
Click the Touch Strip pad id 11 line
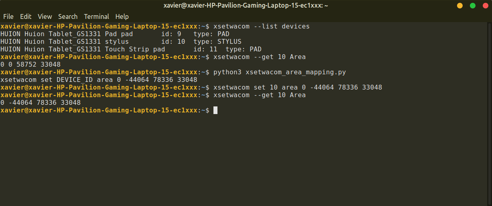point(131,49)
